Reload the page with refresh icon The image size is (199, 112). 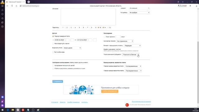pos(16,6)
